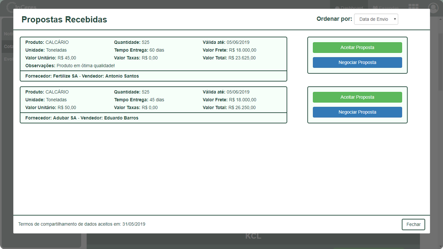Click 'Tempo Entrega: 60 dias' text
Screen dimensions: 443x249
click(x=139, y=50)
